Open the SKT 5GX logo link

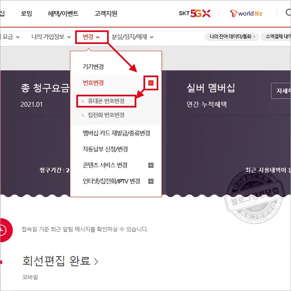(x=195, y=13)
